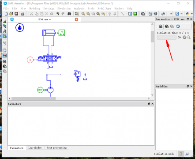Click the simulation progress bar
Screen dimensions: 195x159
click(x=167, y=37)
